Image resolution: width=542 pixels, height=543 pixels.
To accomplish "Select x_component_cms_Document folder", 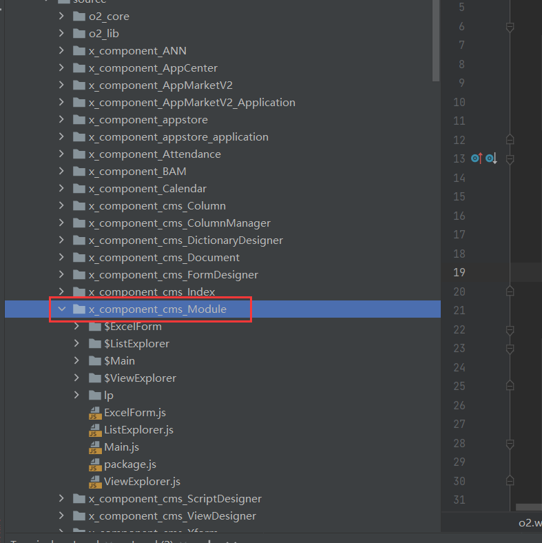I will click(164, 258).
